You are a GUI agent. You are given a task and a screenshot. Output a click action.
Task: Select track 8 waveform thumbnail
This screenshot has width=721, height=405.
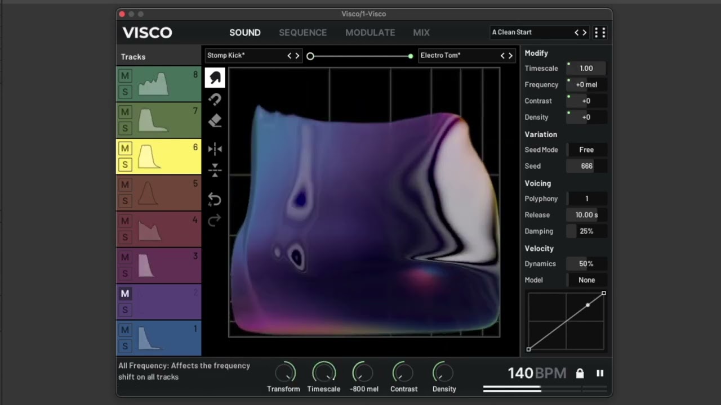[x=153, y=84]
